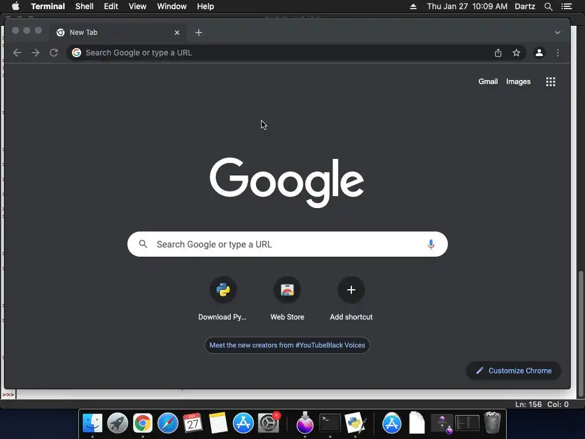Click the share icon in the address bar
This screenshot has width=585, height=439.
point(498,53)
